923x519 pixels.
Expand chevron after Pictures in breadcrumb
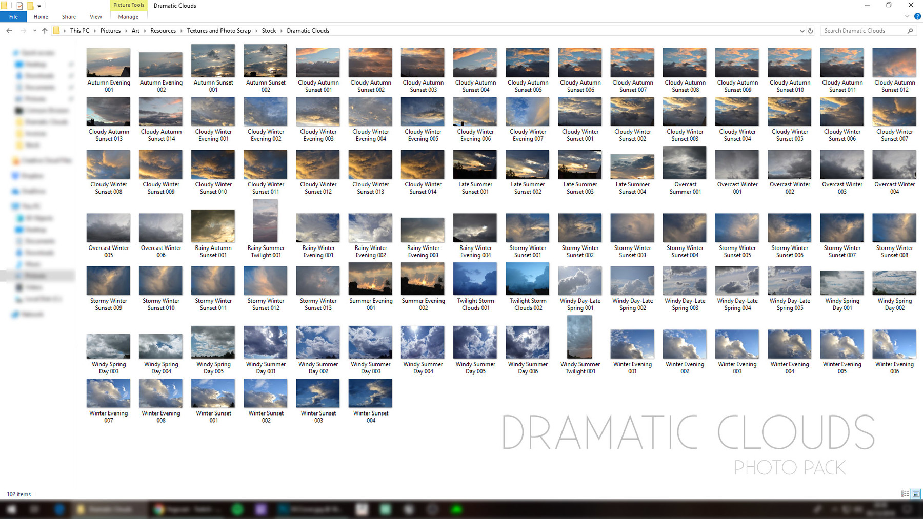[126, 31]
